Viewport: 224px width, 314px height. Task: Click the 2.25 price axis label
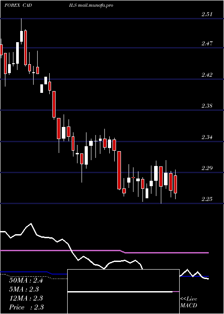pyautogui.click(x=207, y=199)
